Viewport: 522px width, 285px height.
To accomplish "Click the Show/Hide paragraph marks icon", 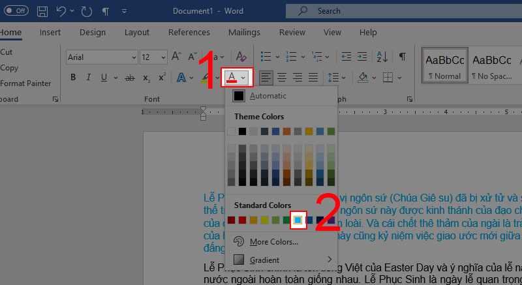I will [403, 57].
